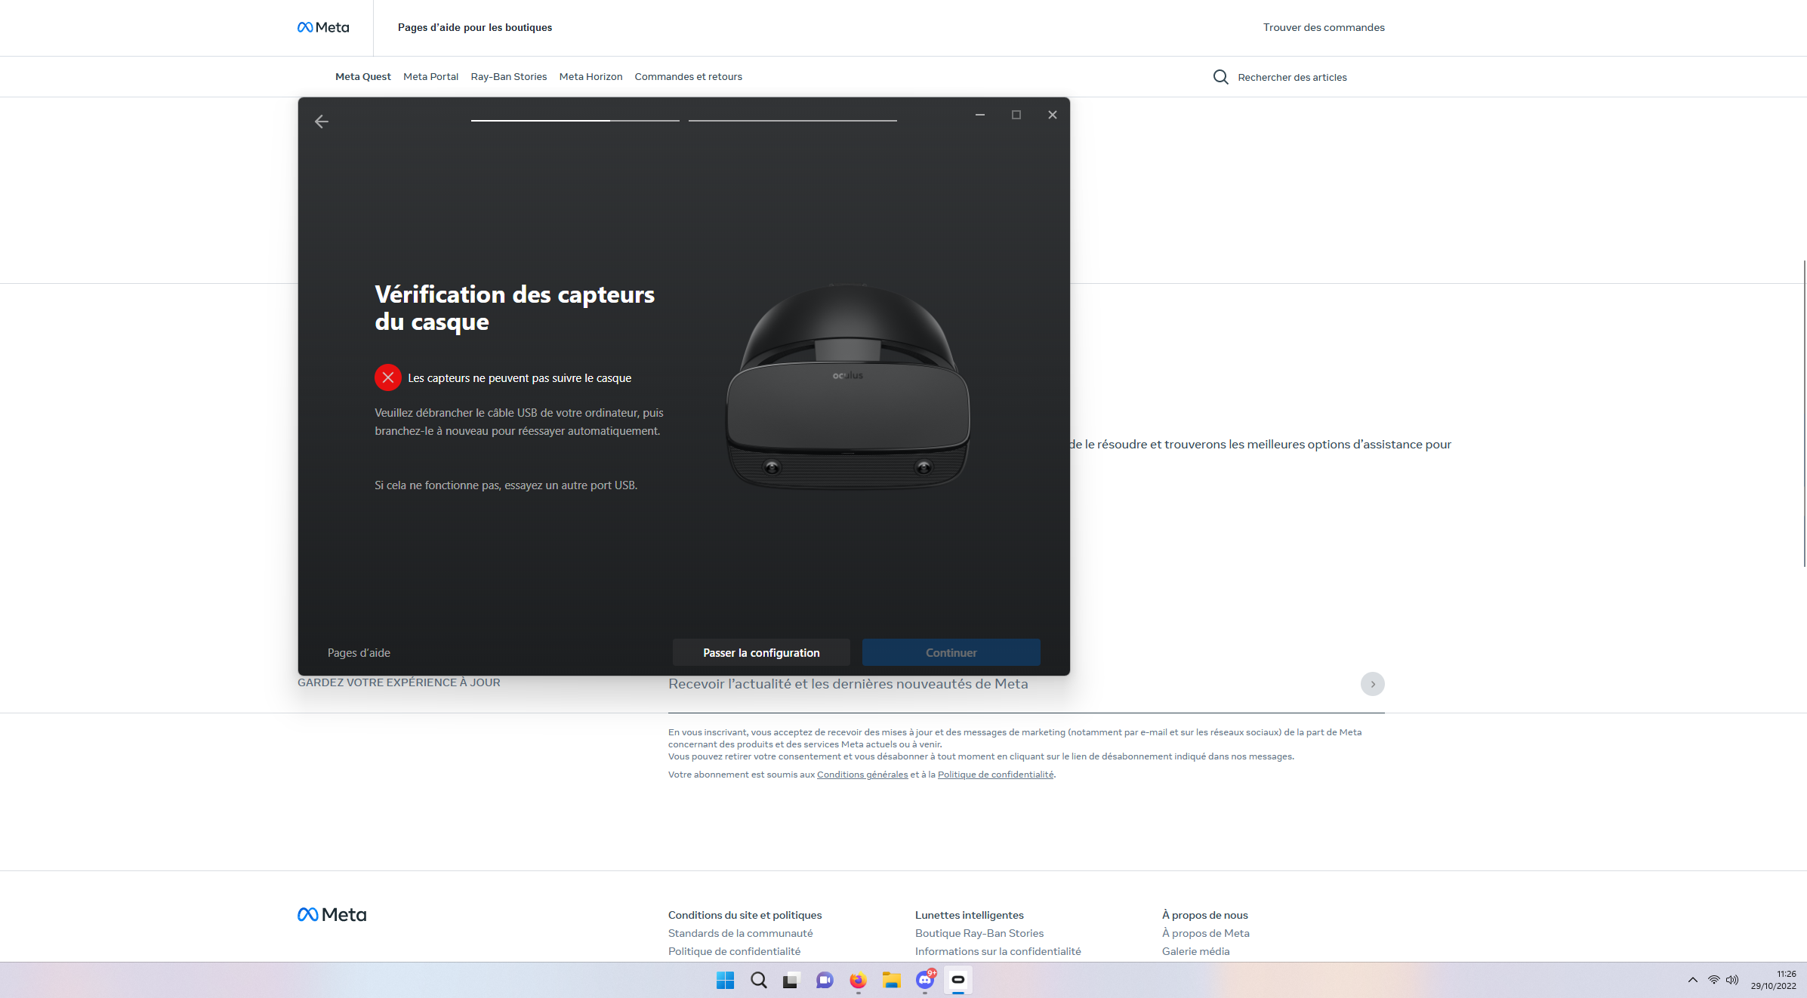Click the red error X icon
This screenshot has height=998, width=1807.
pos(388,377)
